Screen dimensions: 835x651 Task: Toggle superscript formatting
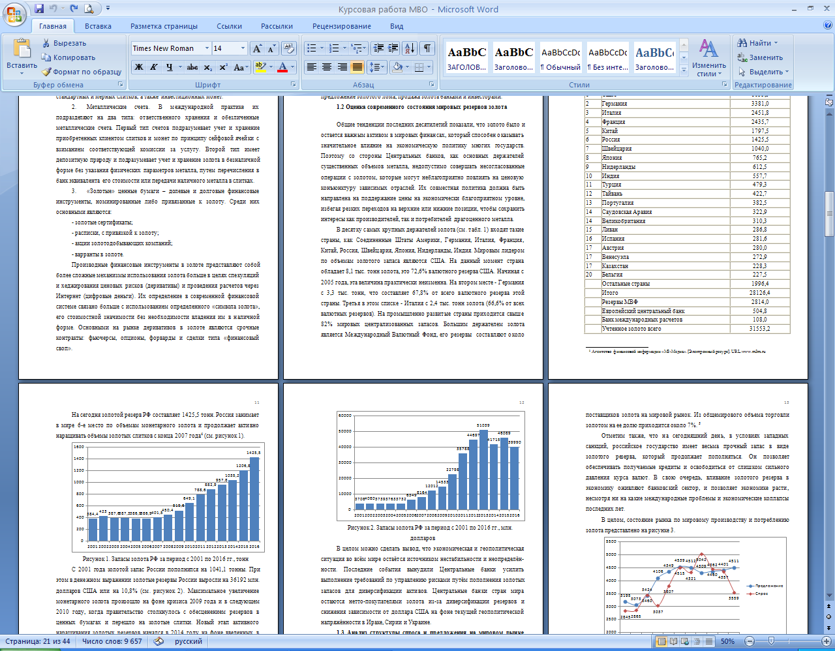point(223,67)
